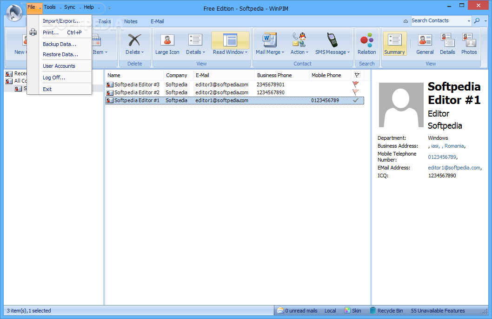Screen dimensions: 492x319
Task: Click contact card icon of Softpedia Editor #3
Action: coord(110,85)
